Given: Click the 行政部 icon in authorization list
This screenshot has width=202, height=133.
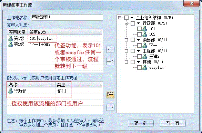Looking at the screenshot, I should (11, 91).
